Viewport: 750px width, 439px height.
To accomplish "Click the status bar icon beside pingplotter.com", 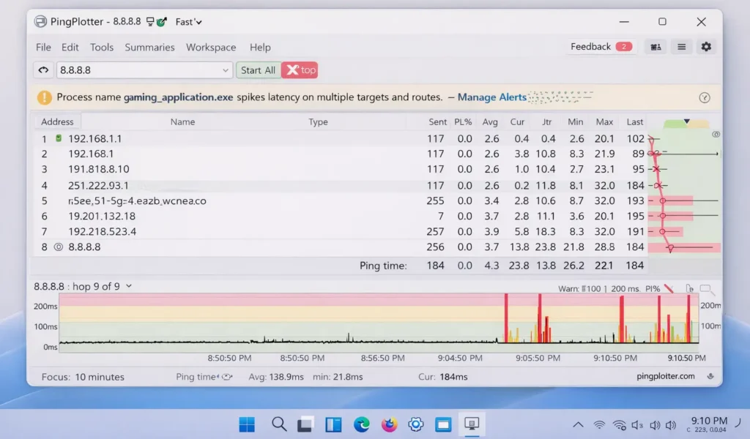I will (710, 376).
